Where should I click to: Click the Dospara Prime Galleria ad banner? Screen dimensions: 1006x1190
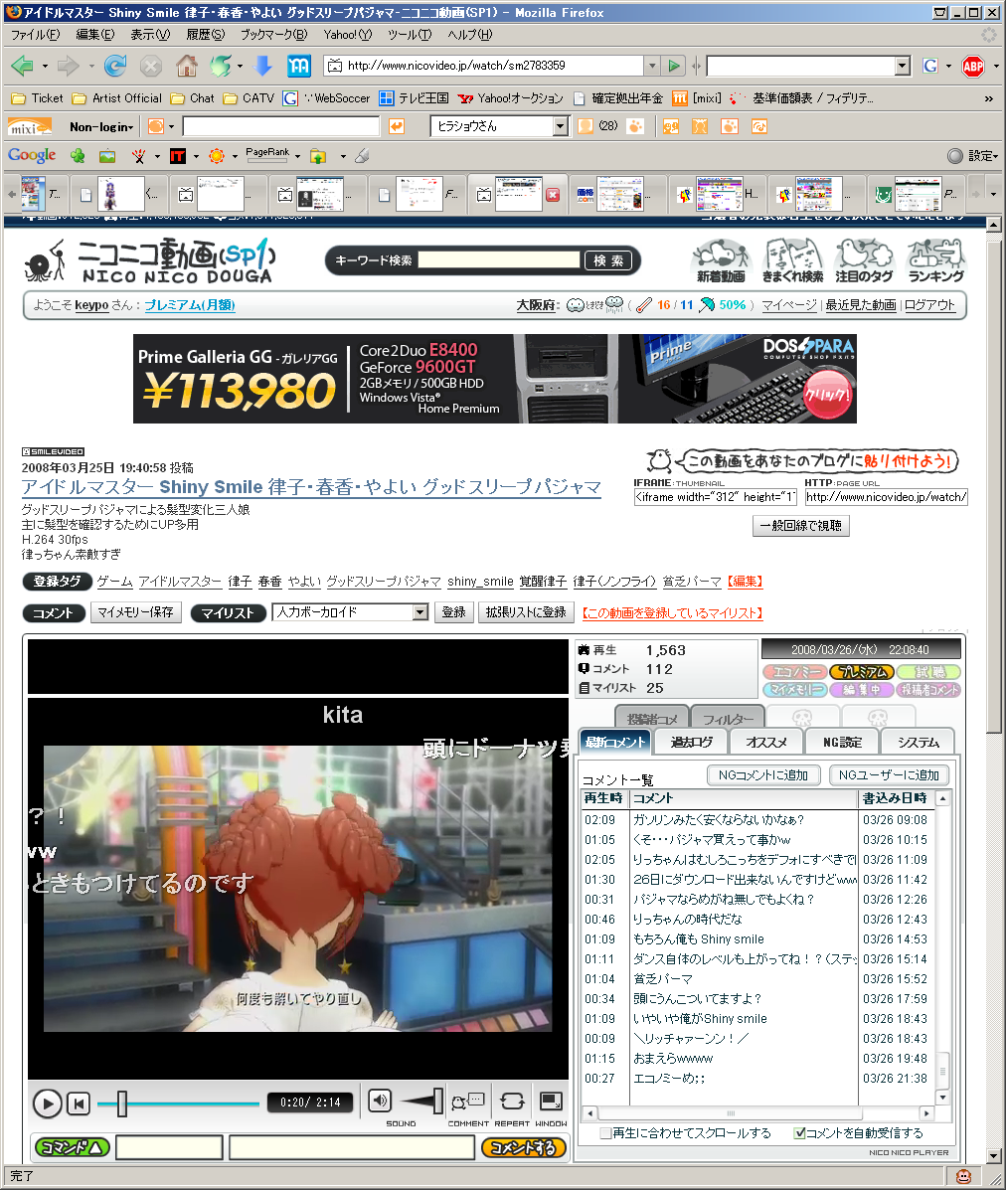pyautogui.click(x=495, y=379)
